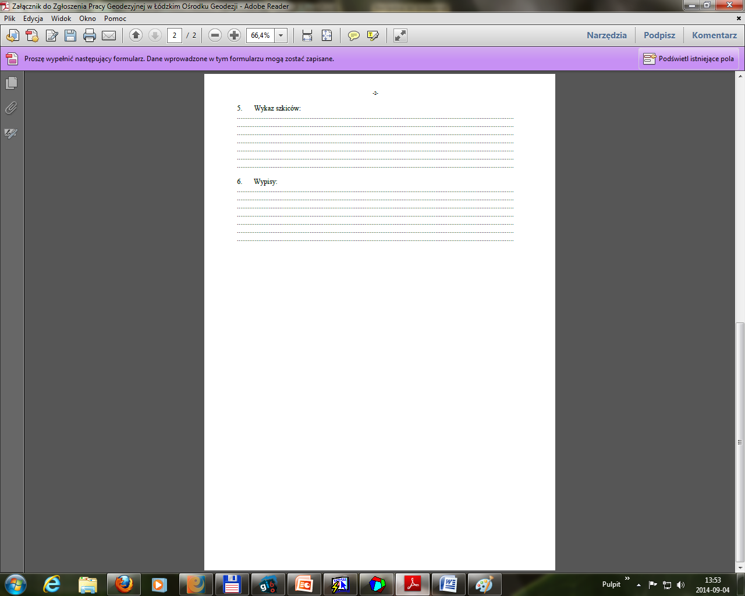The height and width of the screenshot is (596, 745).
Task: Open attachments paperclip side panel
Action: [11, 108]
